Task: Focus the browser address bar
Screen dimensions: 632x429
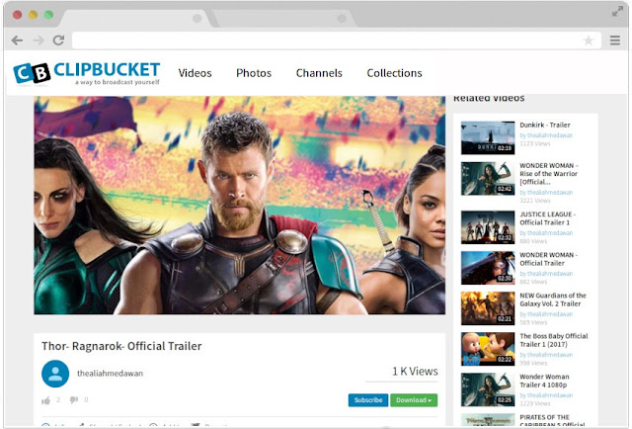Action: click(x=336, y=41)
